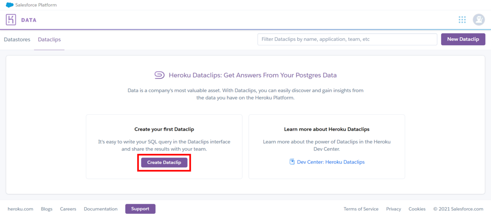491x217 pixels.
Task: Click the Salesforce cloud logo
Action: 9,5
